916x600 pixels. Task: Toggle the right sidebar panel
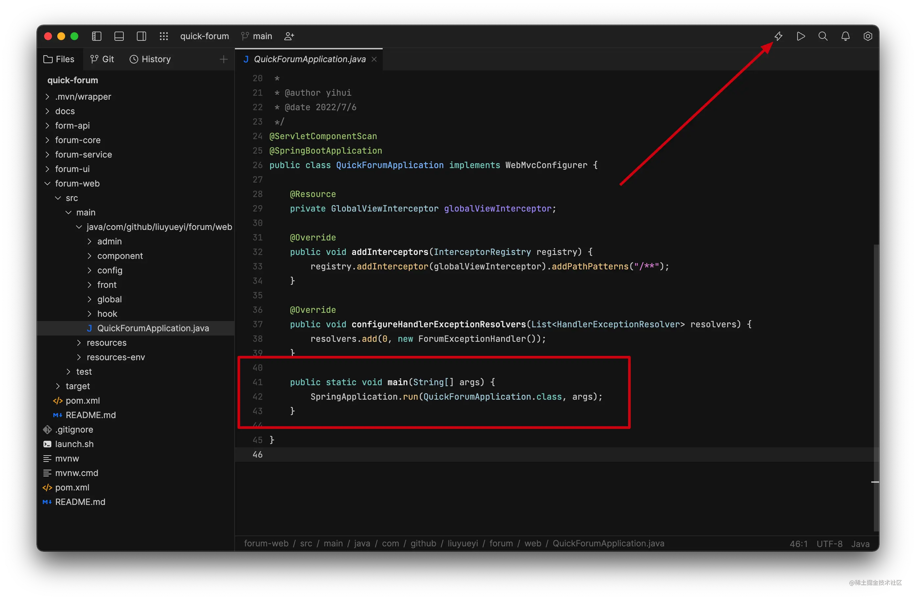(141, 36)
